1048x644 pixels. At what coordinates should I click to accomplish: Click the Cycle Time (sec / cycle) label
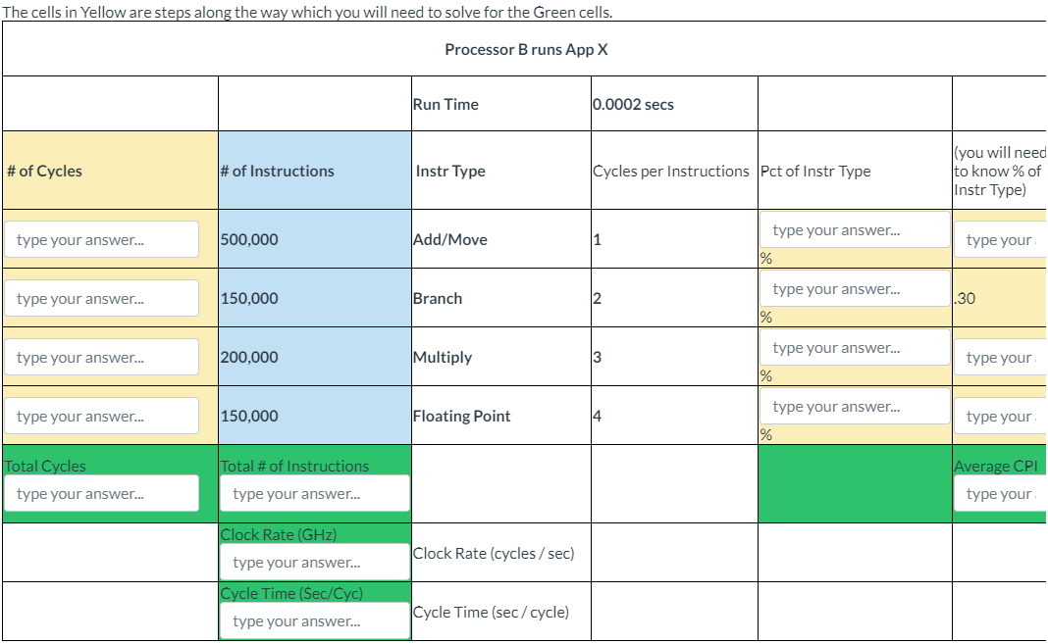[x=492, y=612]
